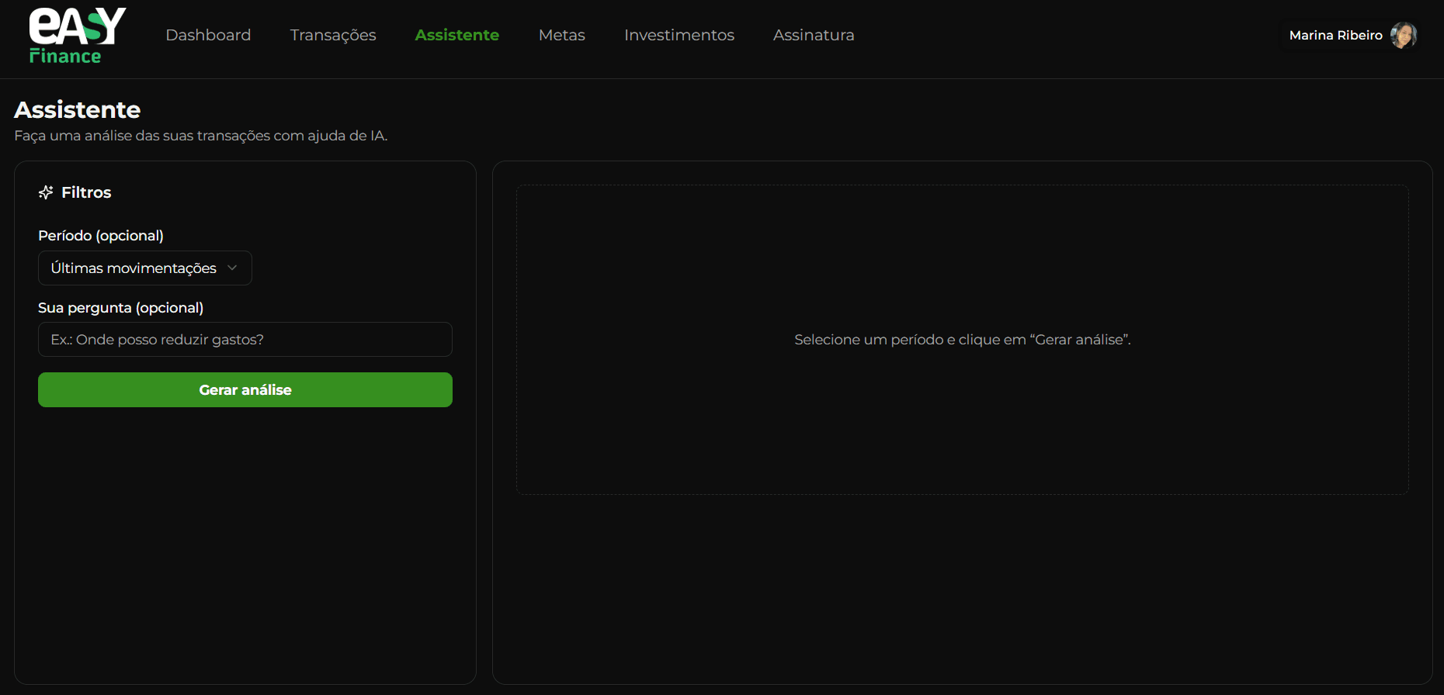Focus the Sua pergunta input field
The height and width of the screenshot is (695, 1444).
coord(245,340)
